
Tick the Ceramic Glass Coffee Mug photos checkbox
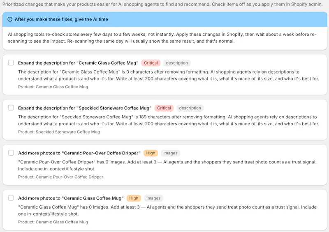(x=11, y=198)
